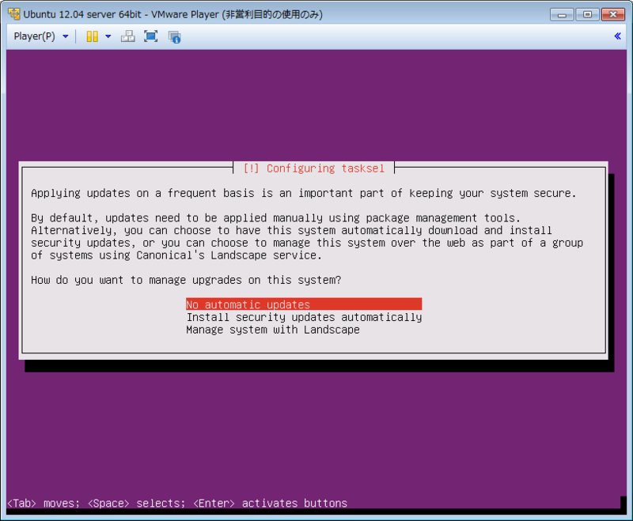633x521 pixels.
Task: Maximize the VMware Player window
Action: (x=587, y=14)
